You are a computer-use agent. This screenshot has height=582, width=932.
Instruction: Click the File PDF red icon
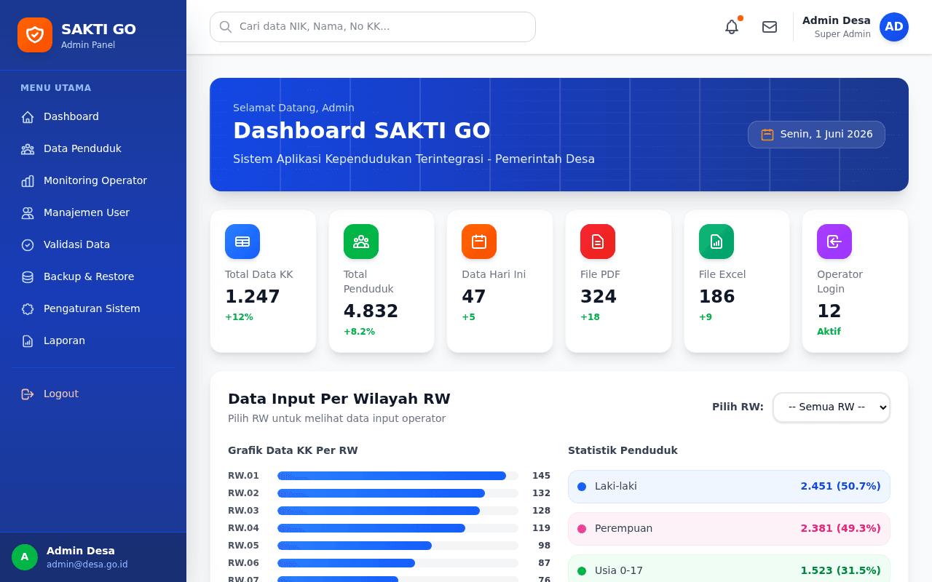pos(598,242)
